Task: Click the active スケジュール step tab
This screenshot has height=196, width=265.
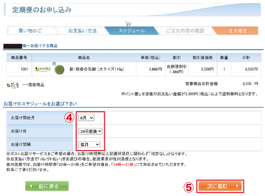Action: [131, 31]
